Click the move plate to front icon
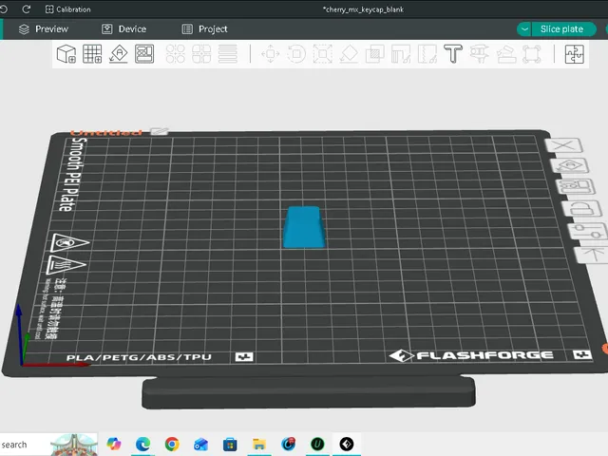The image size is (608, 456). 592,255
